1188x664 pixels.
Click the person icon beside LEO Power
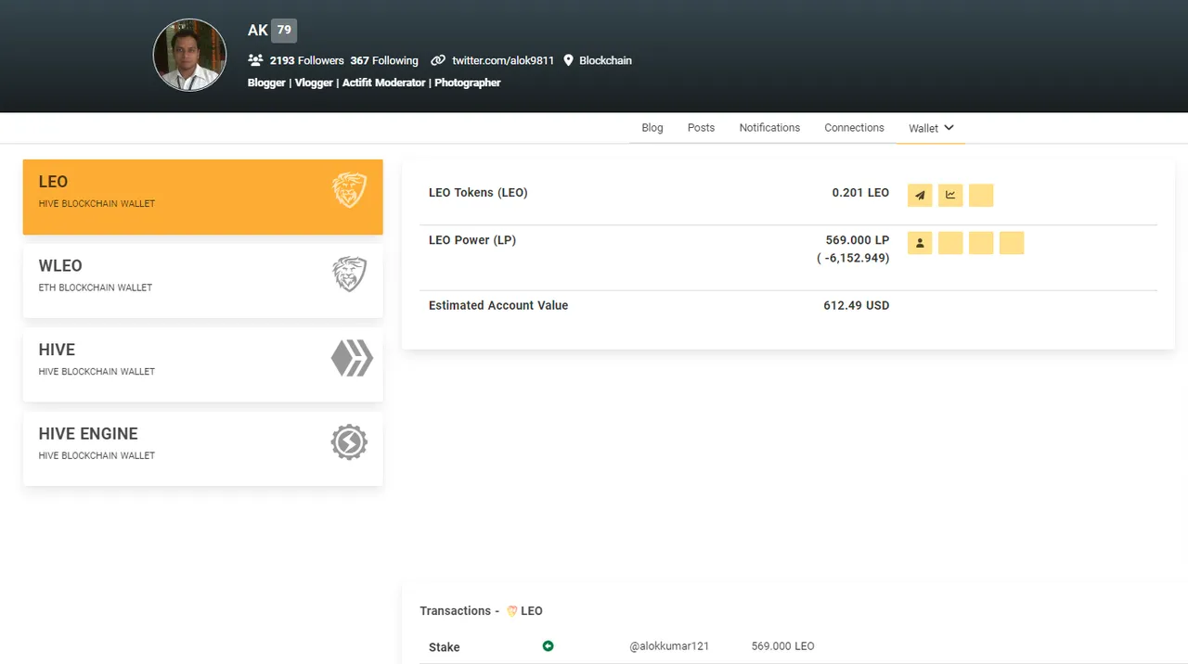click(920, 243)
